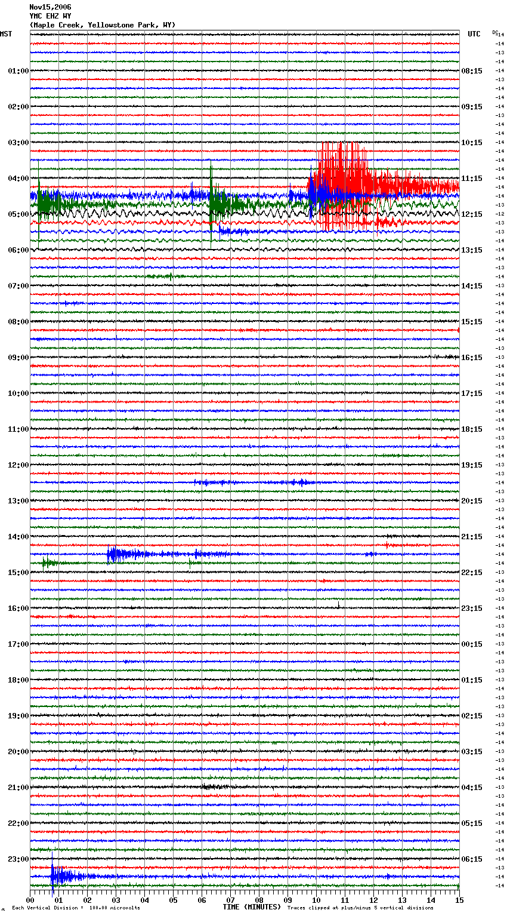Click the 06:15 UTC time label
The width and height of the screenshot is (507, 916).
[x=472, y=859]
